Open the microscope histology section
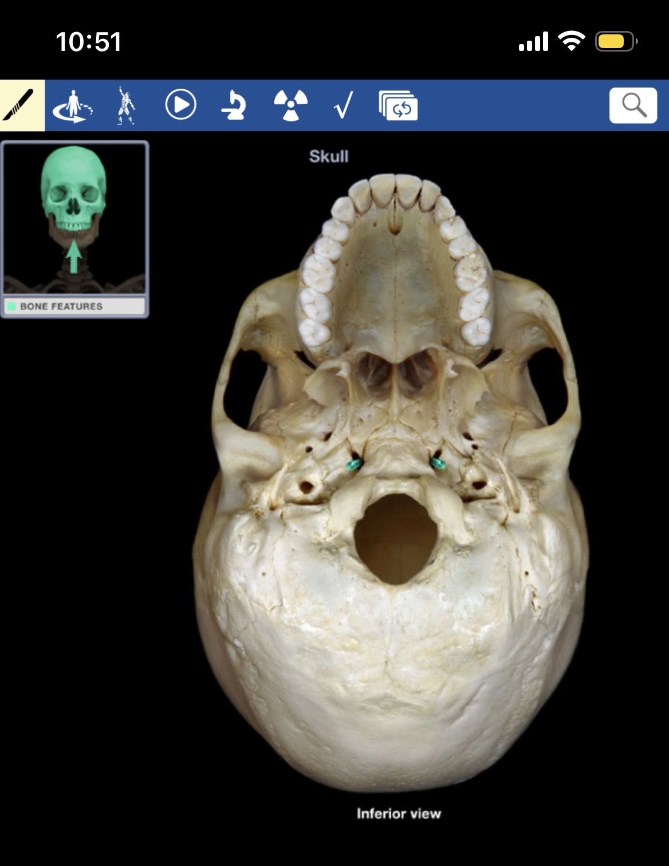The height and width of the screenshot is (866, 669). coord(234,105)
